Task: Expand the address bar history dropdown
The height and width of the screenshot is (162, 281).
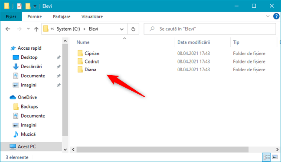Action: [x=122, y=29]
